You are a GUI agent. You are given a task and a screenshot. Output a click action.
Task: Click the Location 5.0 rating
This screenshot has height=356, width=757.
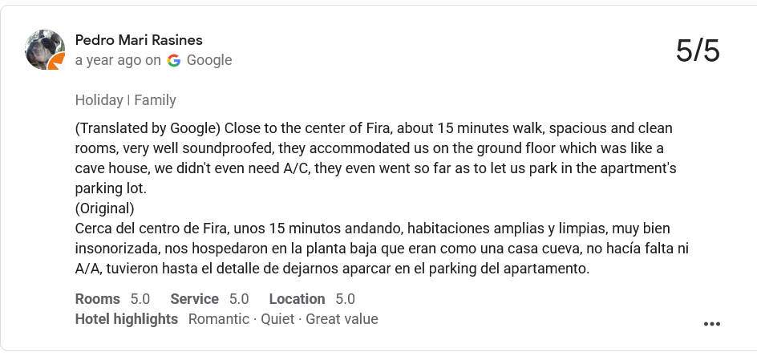[311, 299]
